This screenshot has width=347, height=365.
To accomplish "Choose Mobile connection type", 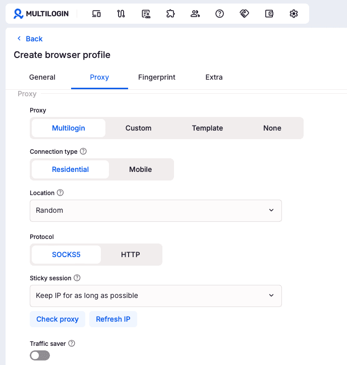I will click(140, 169).
